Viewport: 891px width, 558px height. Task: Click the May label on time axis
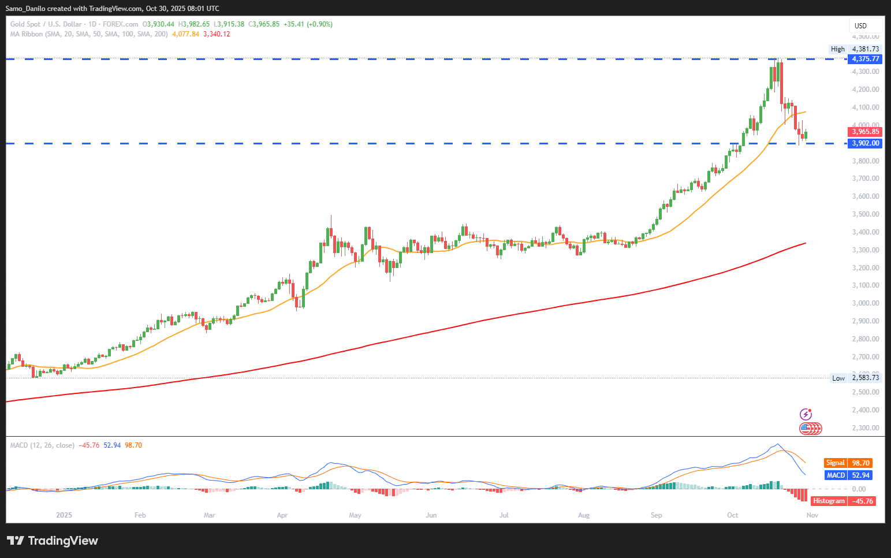click(x=355, y=515)
